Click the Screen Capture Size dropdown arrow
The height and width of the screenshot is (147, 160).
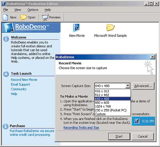tap(128, 86)
